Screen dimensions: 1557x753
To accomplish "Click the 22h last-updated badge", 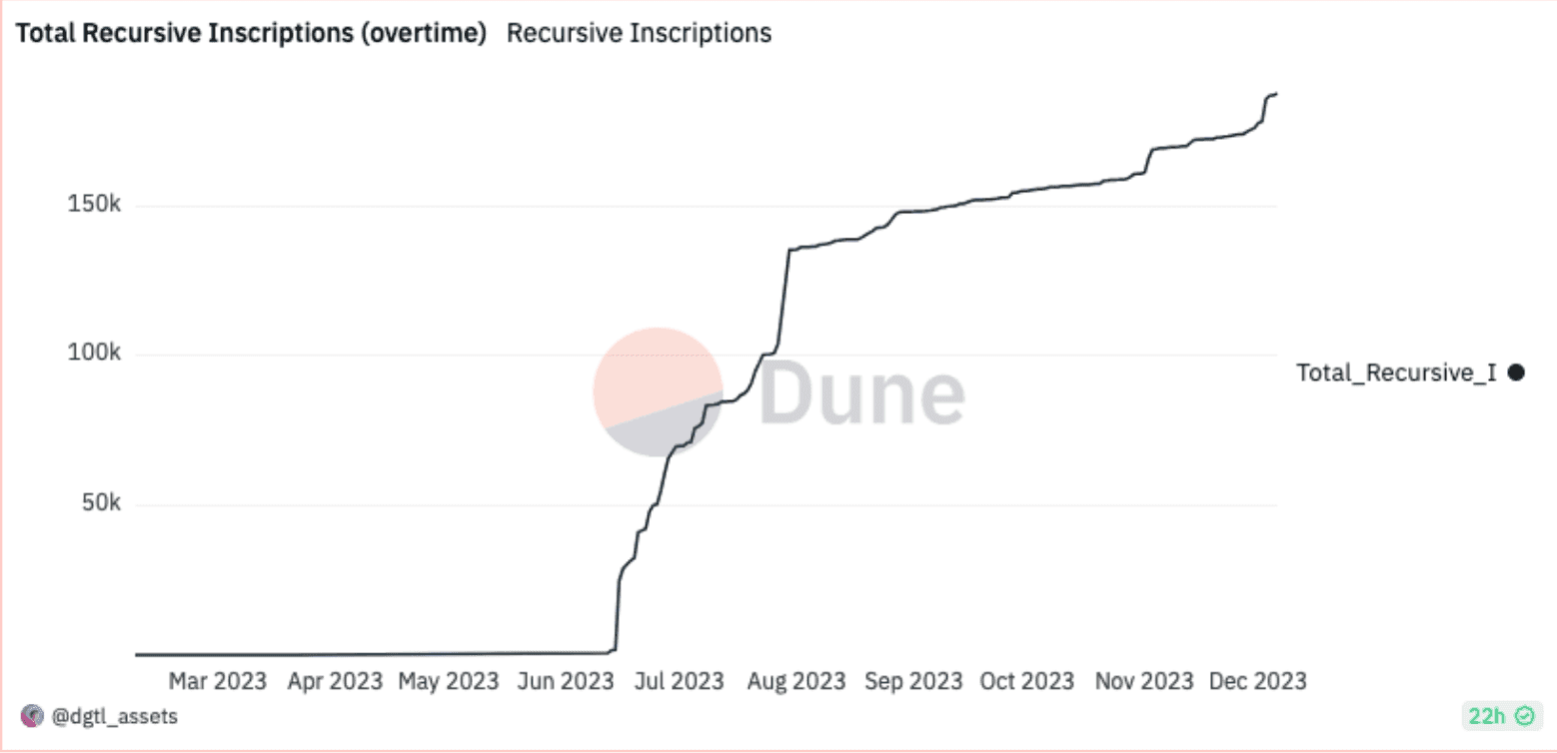I will click(1500, 715).
